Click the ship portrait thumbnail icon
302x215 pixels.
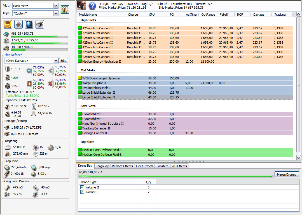point(82,6)
